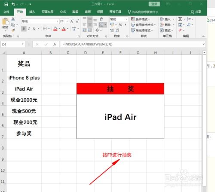Open the 常规 number format dropdown

(126, 19)
